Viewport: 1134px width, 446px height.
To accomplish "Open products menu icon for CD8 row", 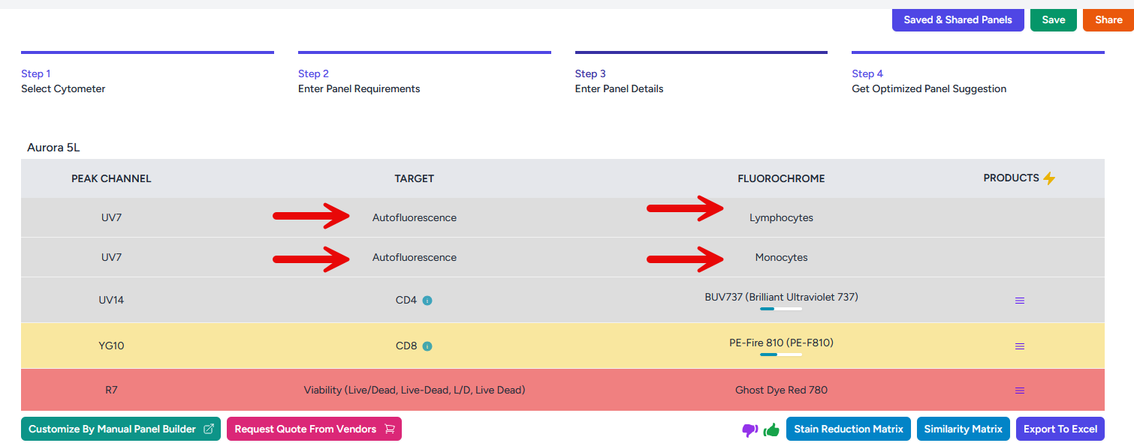I will [1020, 346].
